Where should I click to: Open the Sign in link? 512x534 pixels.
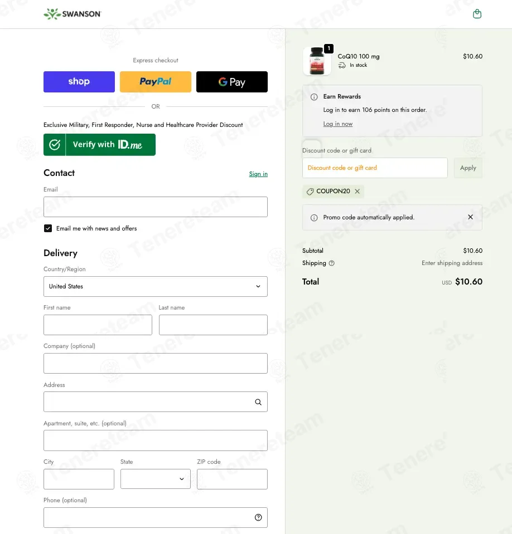tap(258, 174)
